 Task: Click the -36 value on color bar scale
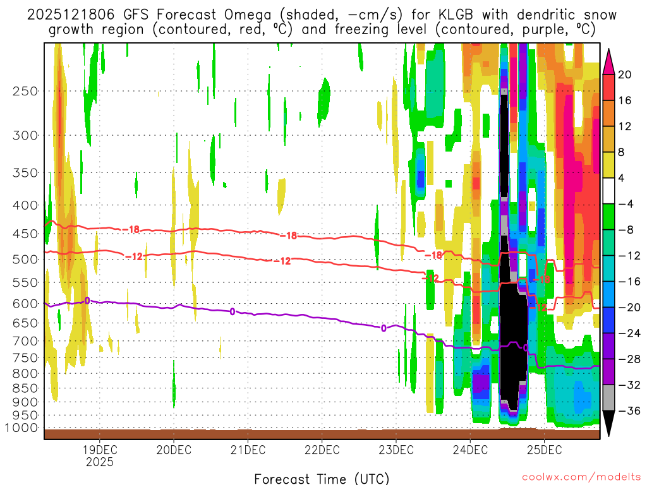click(x=629, y=410)
